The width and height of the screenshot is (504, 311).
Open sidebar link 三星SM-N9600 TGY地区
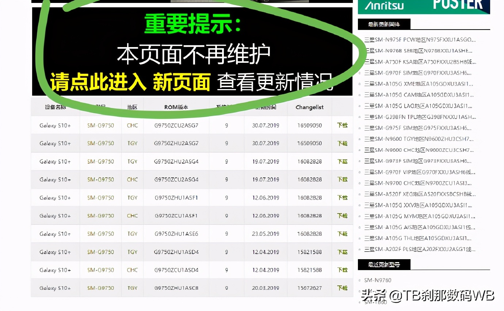419,139
